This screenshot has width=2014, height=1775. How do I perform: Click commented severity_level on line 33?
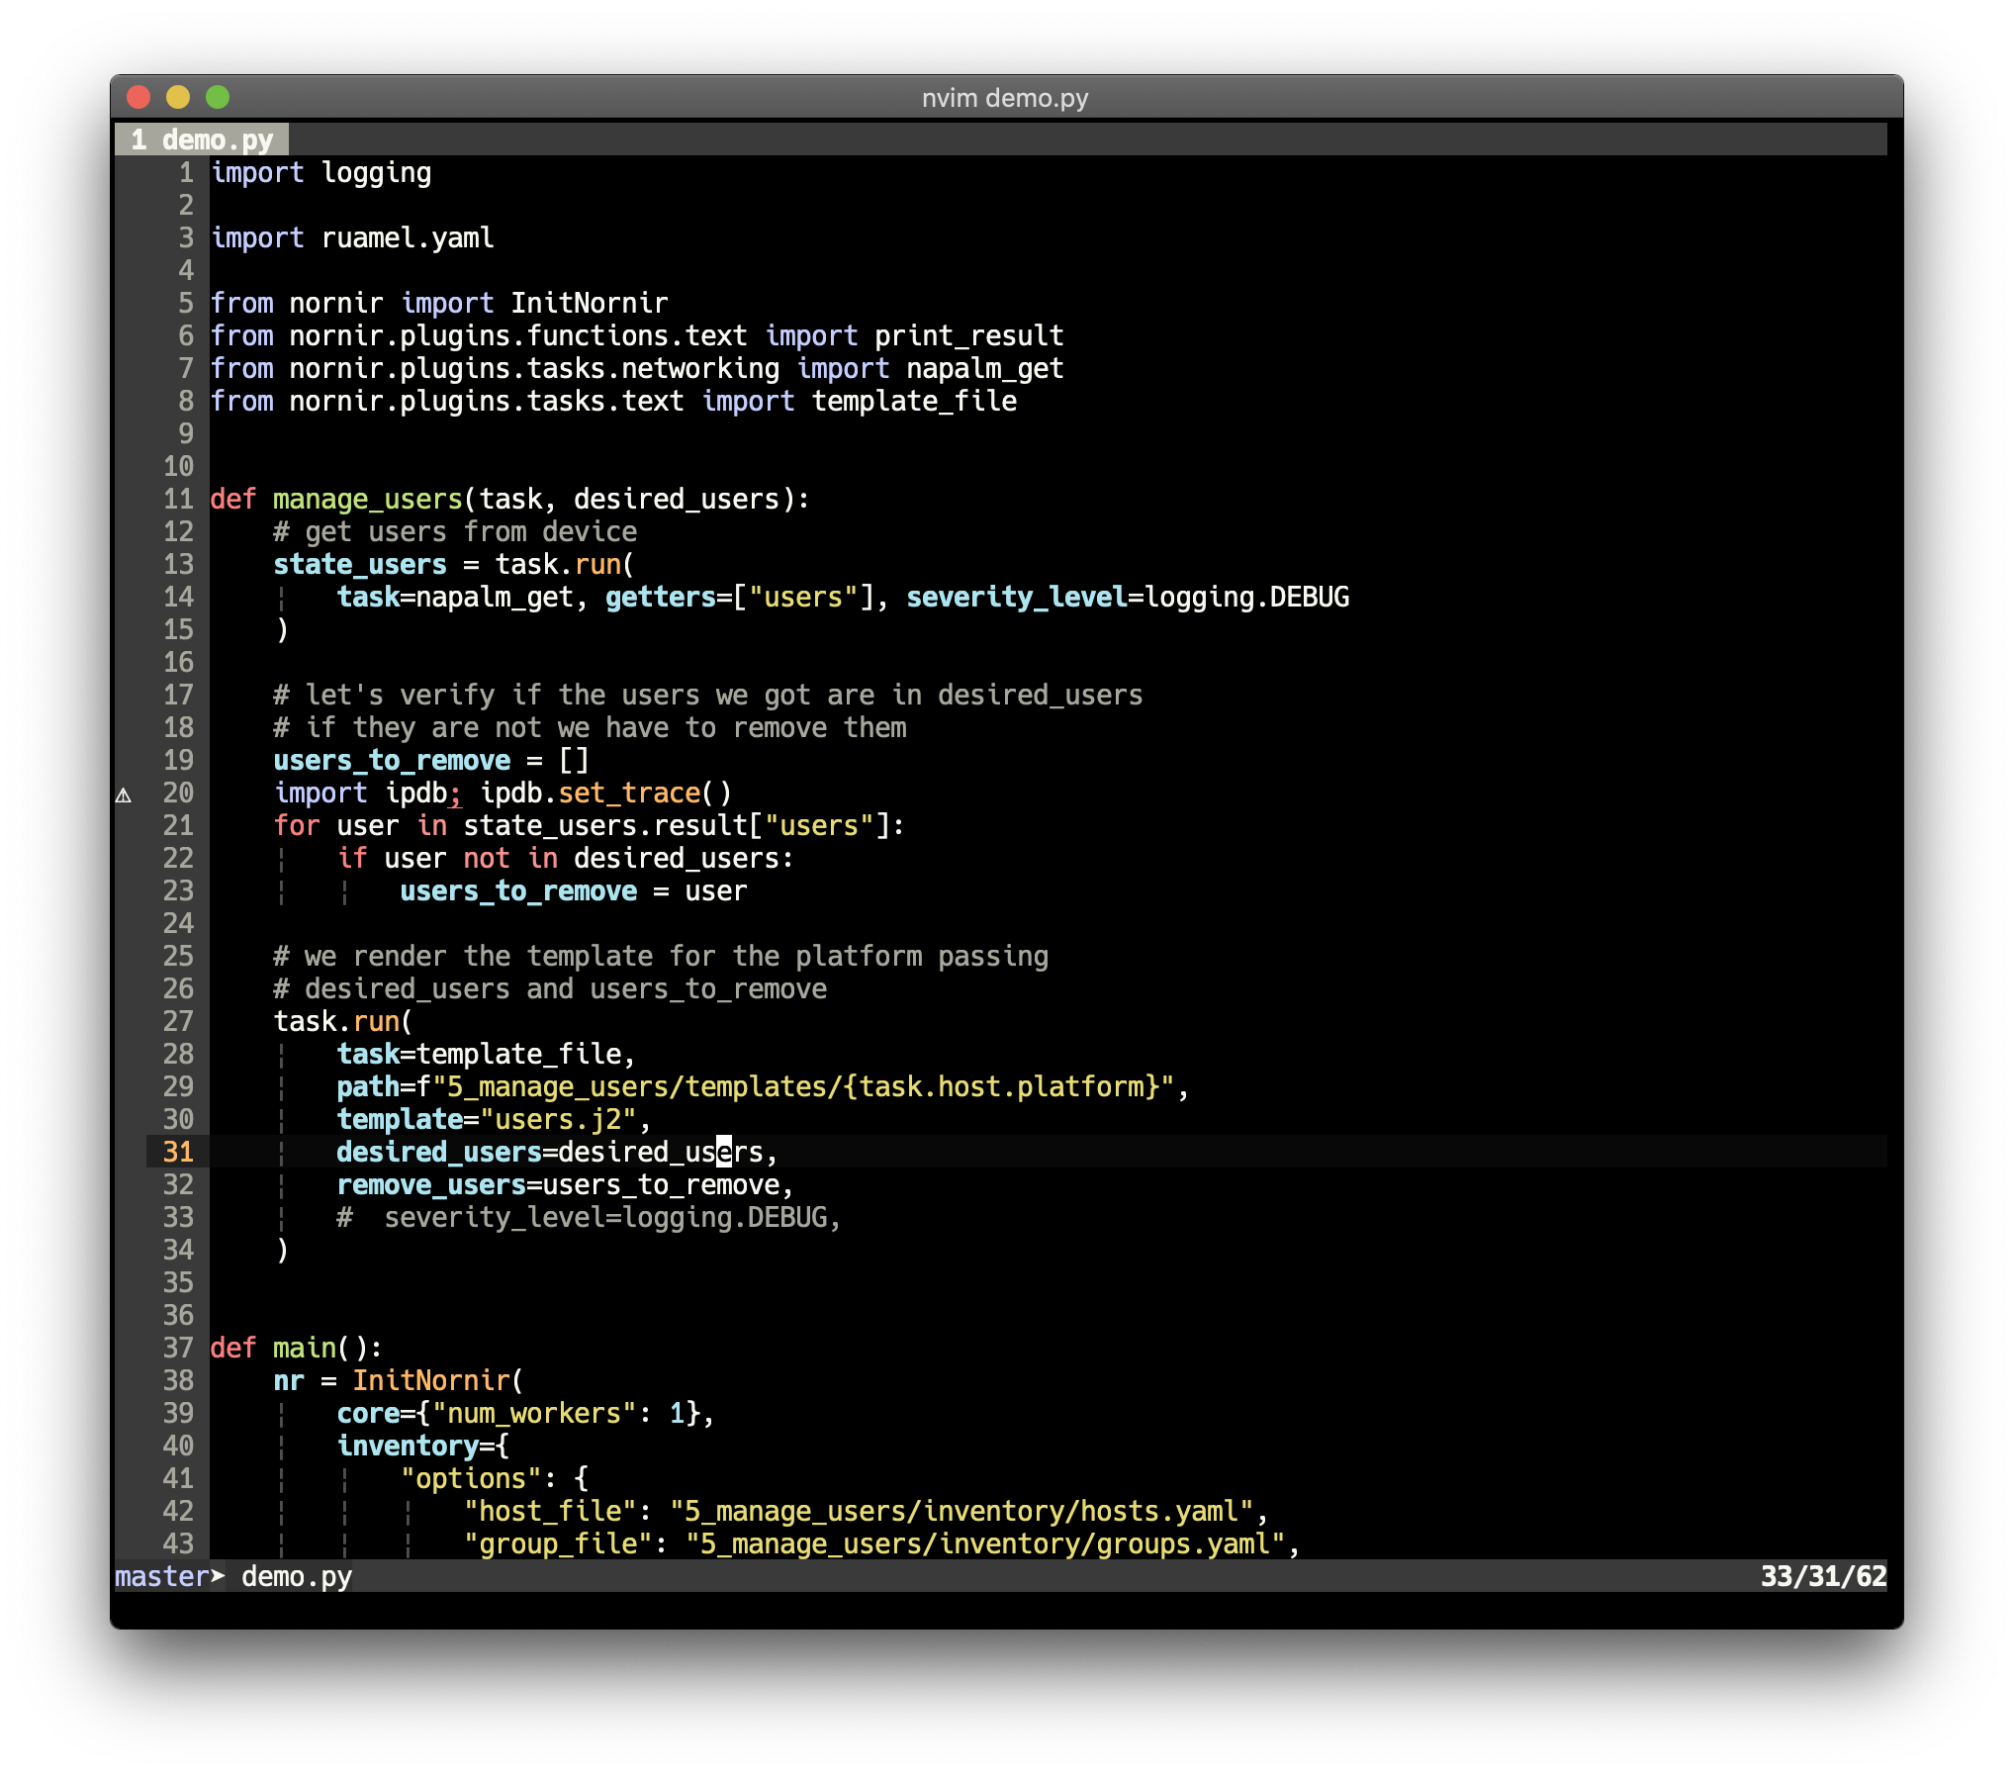point(590,1218)
